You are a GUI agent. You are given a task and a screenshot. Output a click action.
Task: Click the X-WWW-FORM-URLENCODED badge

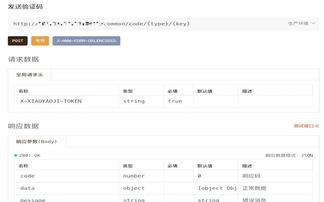tap(87, 41)
